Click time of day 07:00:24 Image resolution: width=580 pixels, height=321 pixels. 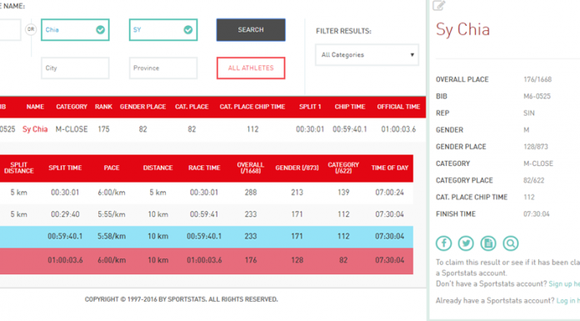389,193
